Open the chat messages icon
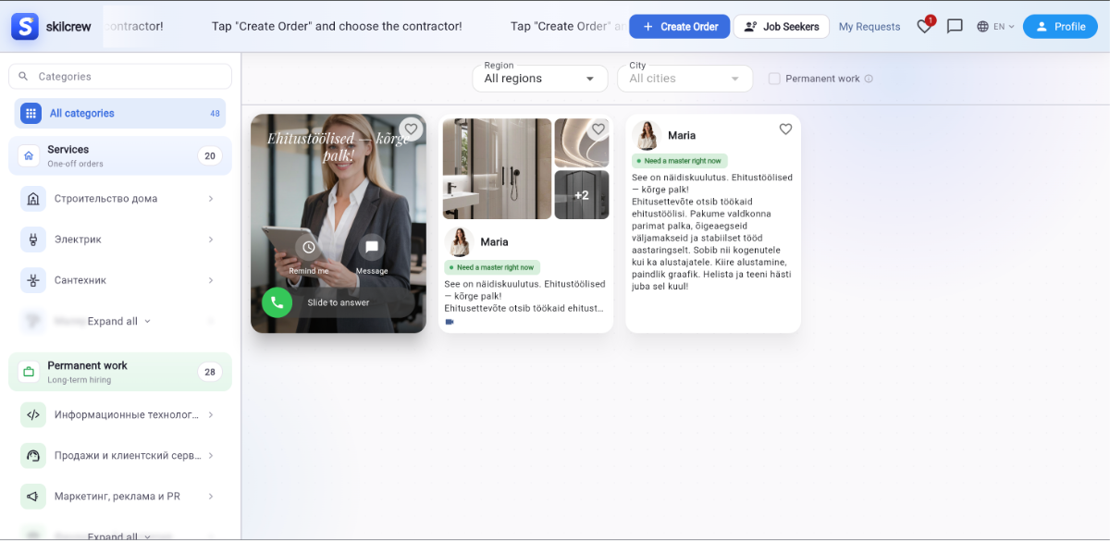 point(955,27)
